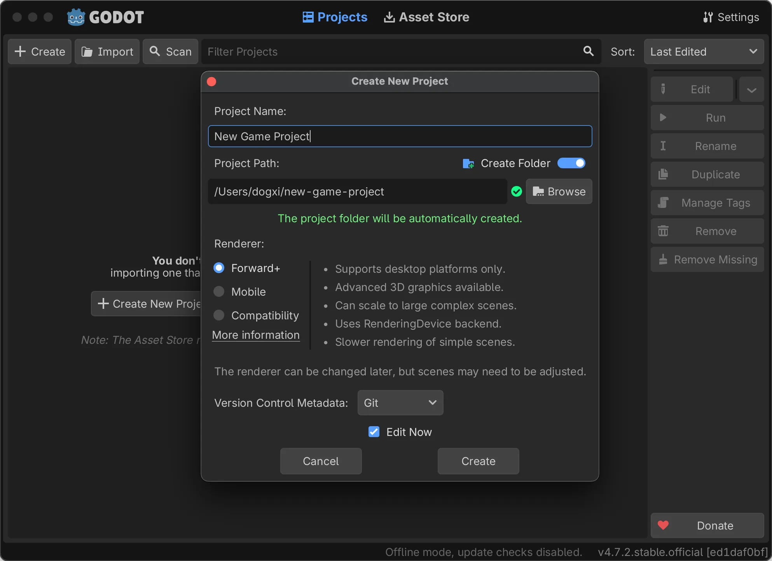The width and height of the screenshot is (772, 561).
Task: Click the Create Folder icon with the plus
Action: click(x=468, y=164)
